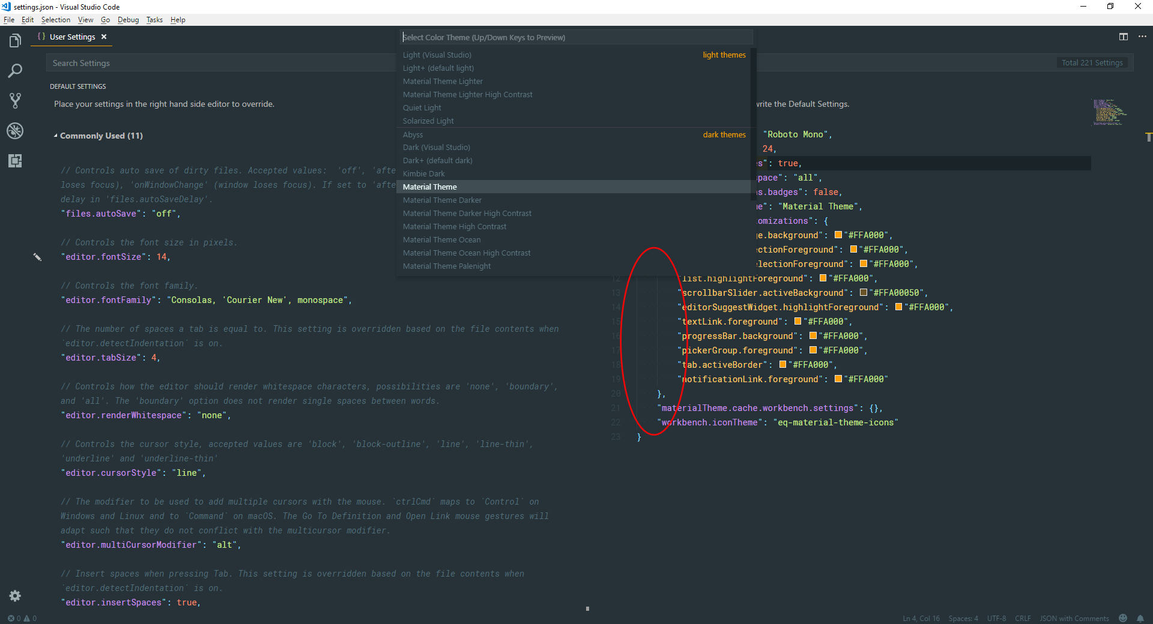The height and width of the screenshot is (624, 1153).
Task: Click the feedback smiley in status bar
Action: tap(1123, 619)
